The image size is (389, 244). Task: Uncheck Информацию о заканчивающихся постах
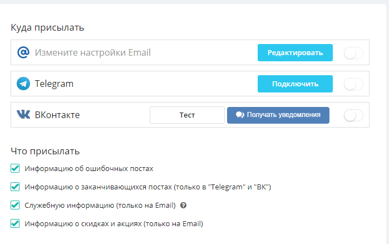point(15,187)
